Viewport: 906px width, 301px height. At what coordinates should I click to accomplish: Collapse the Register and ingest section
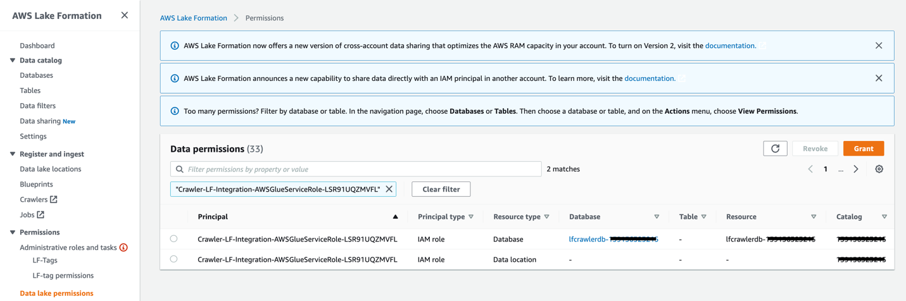[13, 154]
